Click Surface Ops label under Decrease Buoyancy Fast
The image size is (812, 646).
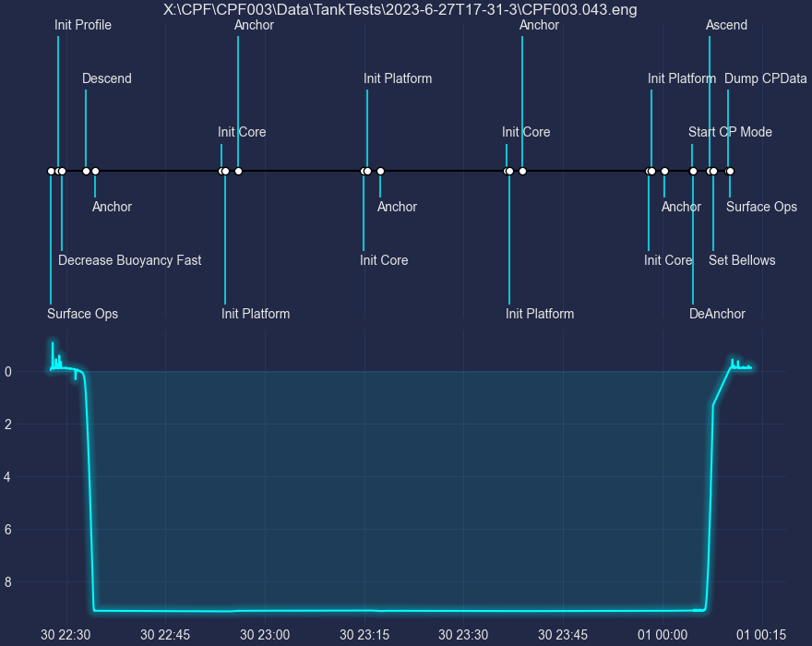tap(82, 314)
